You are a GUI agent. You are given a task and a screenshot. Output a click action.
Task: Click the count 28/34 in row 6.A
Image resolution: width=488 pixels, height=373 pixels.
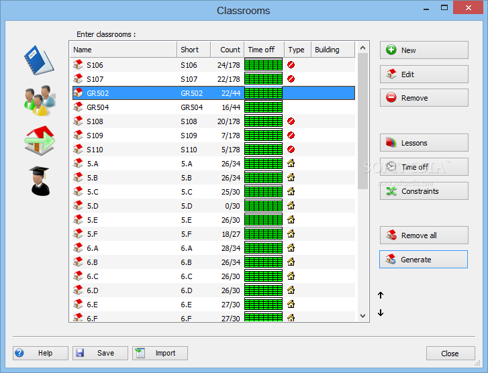pos(231,248)
